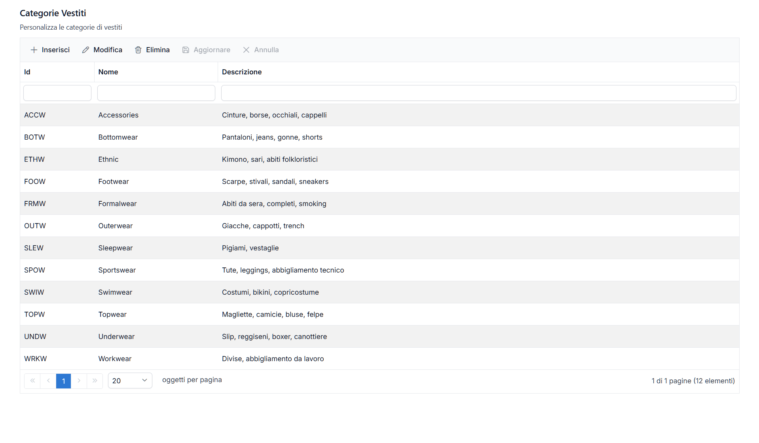Select the WRKW Workwear row
The width and height of the screenshot is (759, 443).
115,359
